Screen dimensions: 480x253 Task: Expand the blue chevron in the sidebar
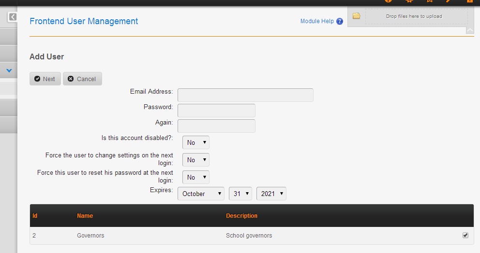click(x=9, y=71)
